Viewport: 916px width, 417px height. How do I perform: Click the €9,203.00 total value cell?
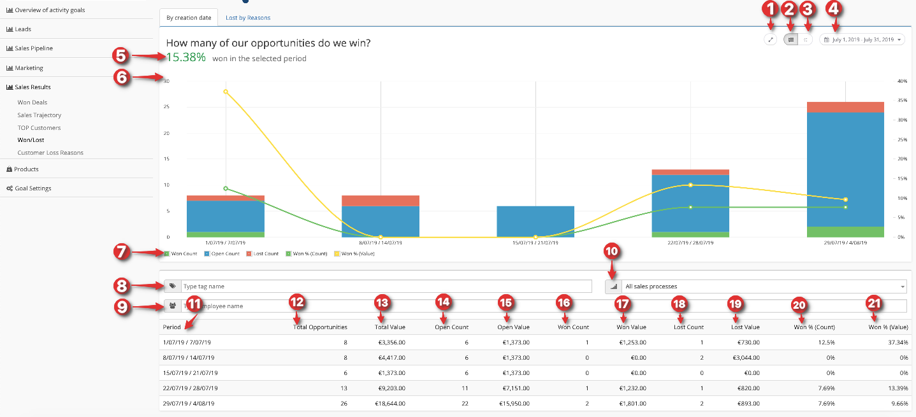(x=391, y=388)
